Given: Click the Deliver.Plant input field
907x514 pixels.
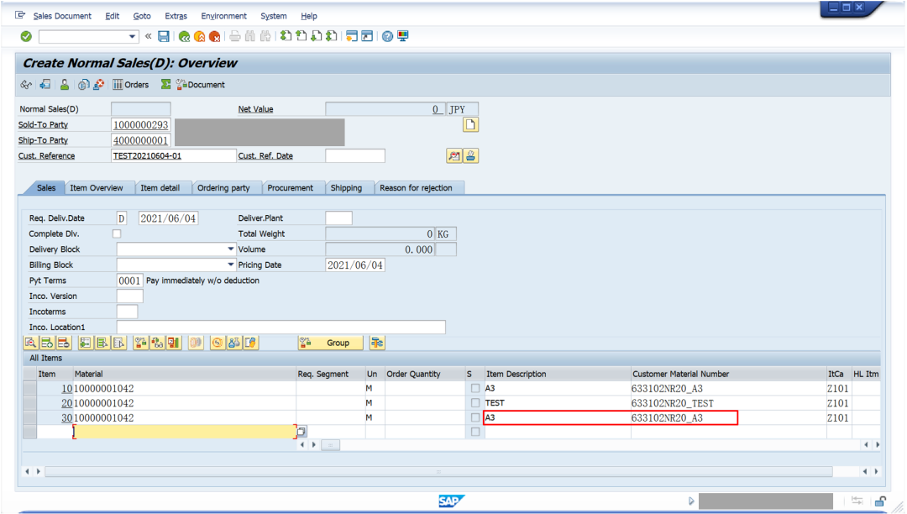Looking at the screenshot, I should click(339, 218).
